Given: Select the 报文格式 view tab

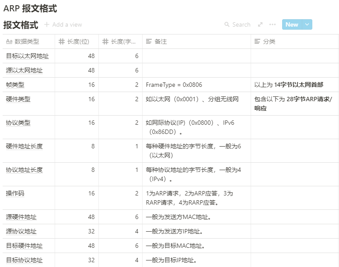Looking at the screenshot, I should (21, 25).
